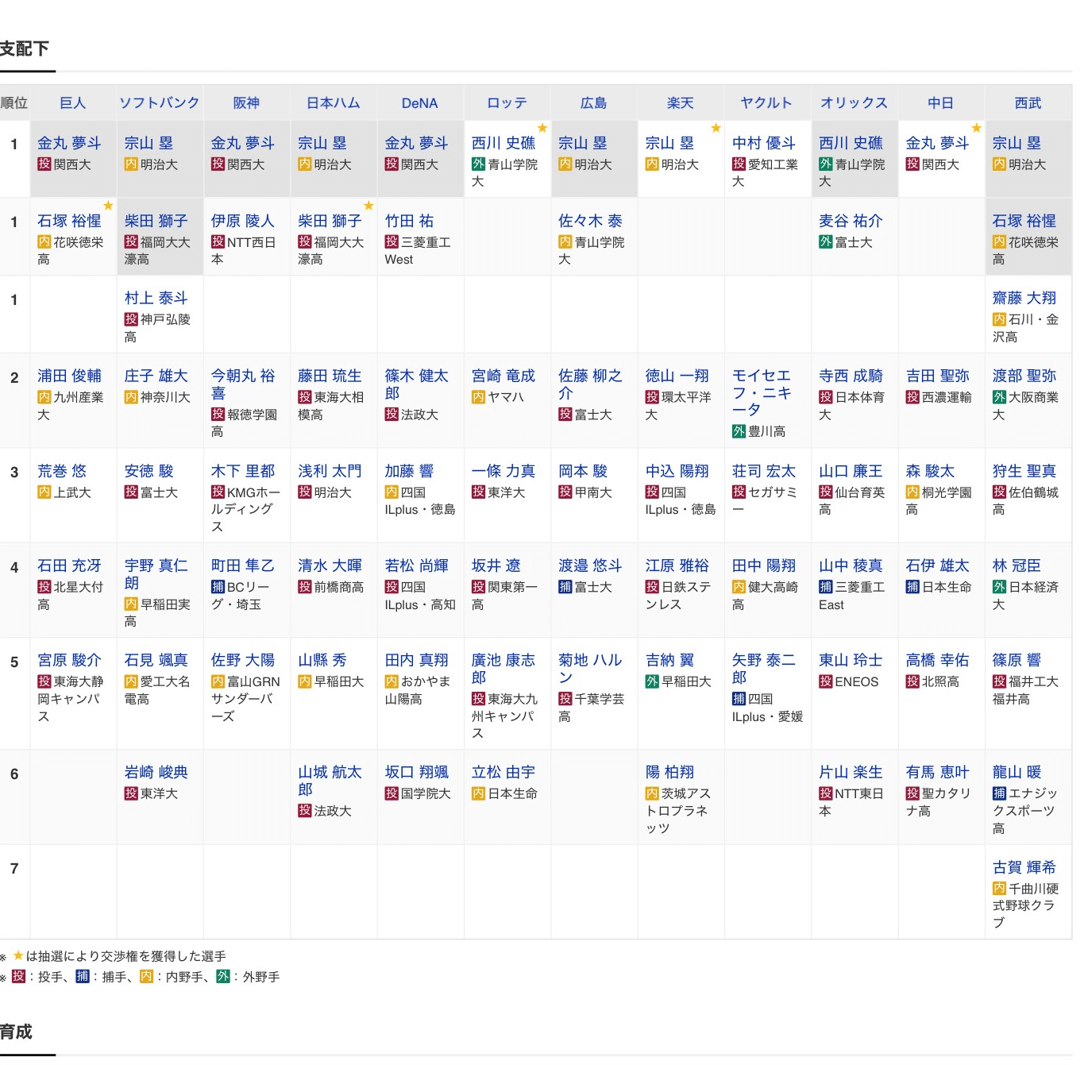Open player 菊地 ハルン's profile link

pos(590,669)
